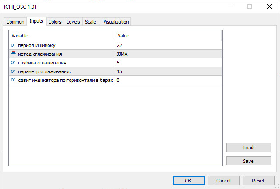Select the Inputs tab
The image size is (280, 189).
click(36, 21)
